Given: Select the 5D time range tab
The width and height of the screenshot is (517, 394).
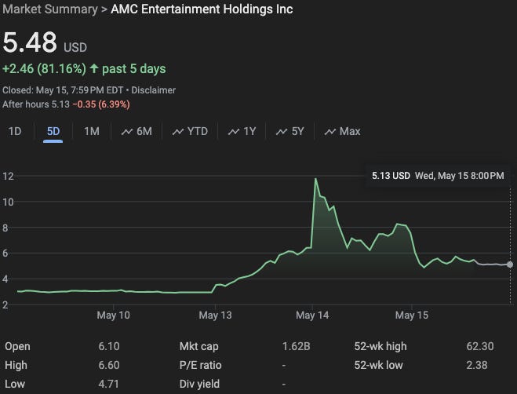Looking at the screenshot, I should pos(53,131).
